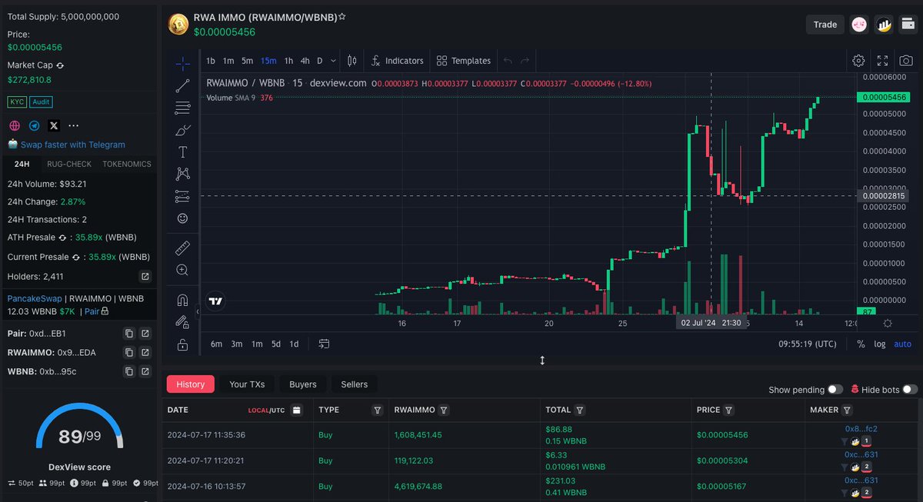Open the emoji icons tool

tap(182, 218)
